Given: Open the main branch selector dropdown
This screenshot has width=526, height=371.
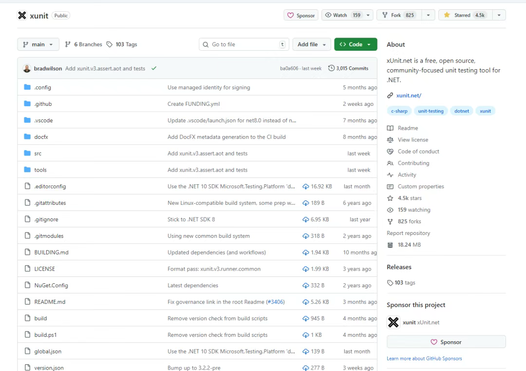Looking at the screenshot, I should point(38,44).
